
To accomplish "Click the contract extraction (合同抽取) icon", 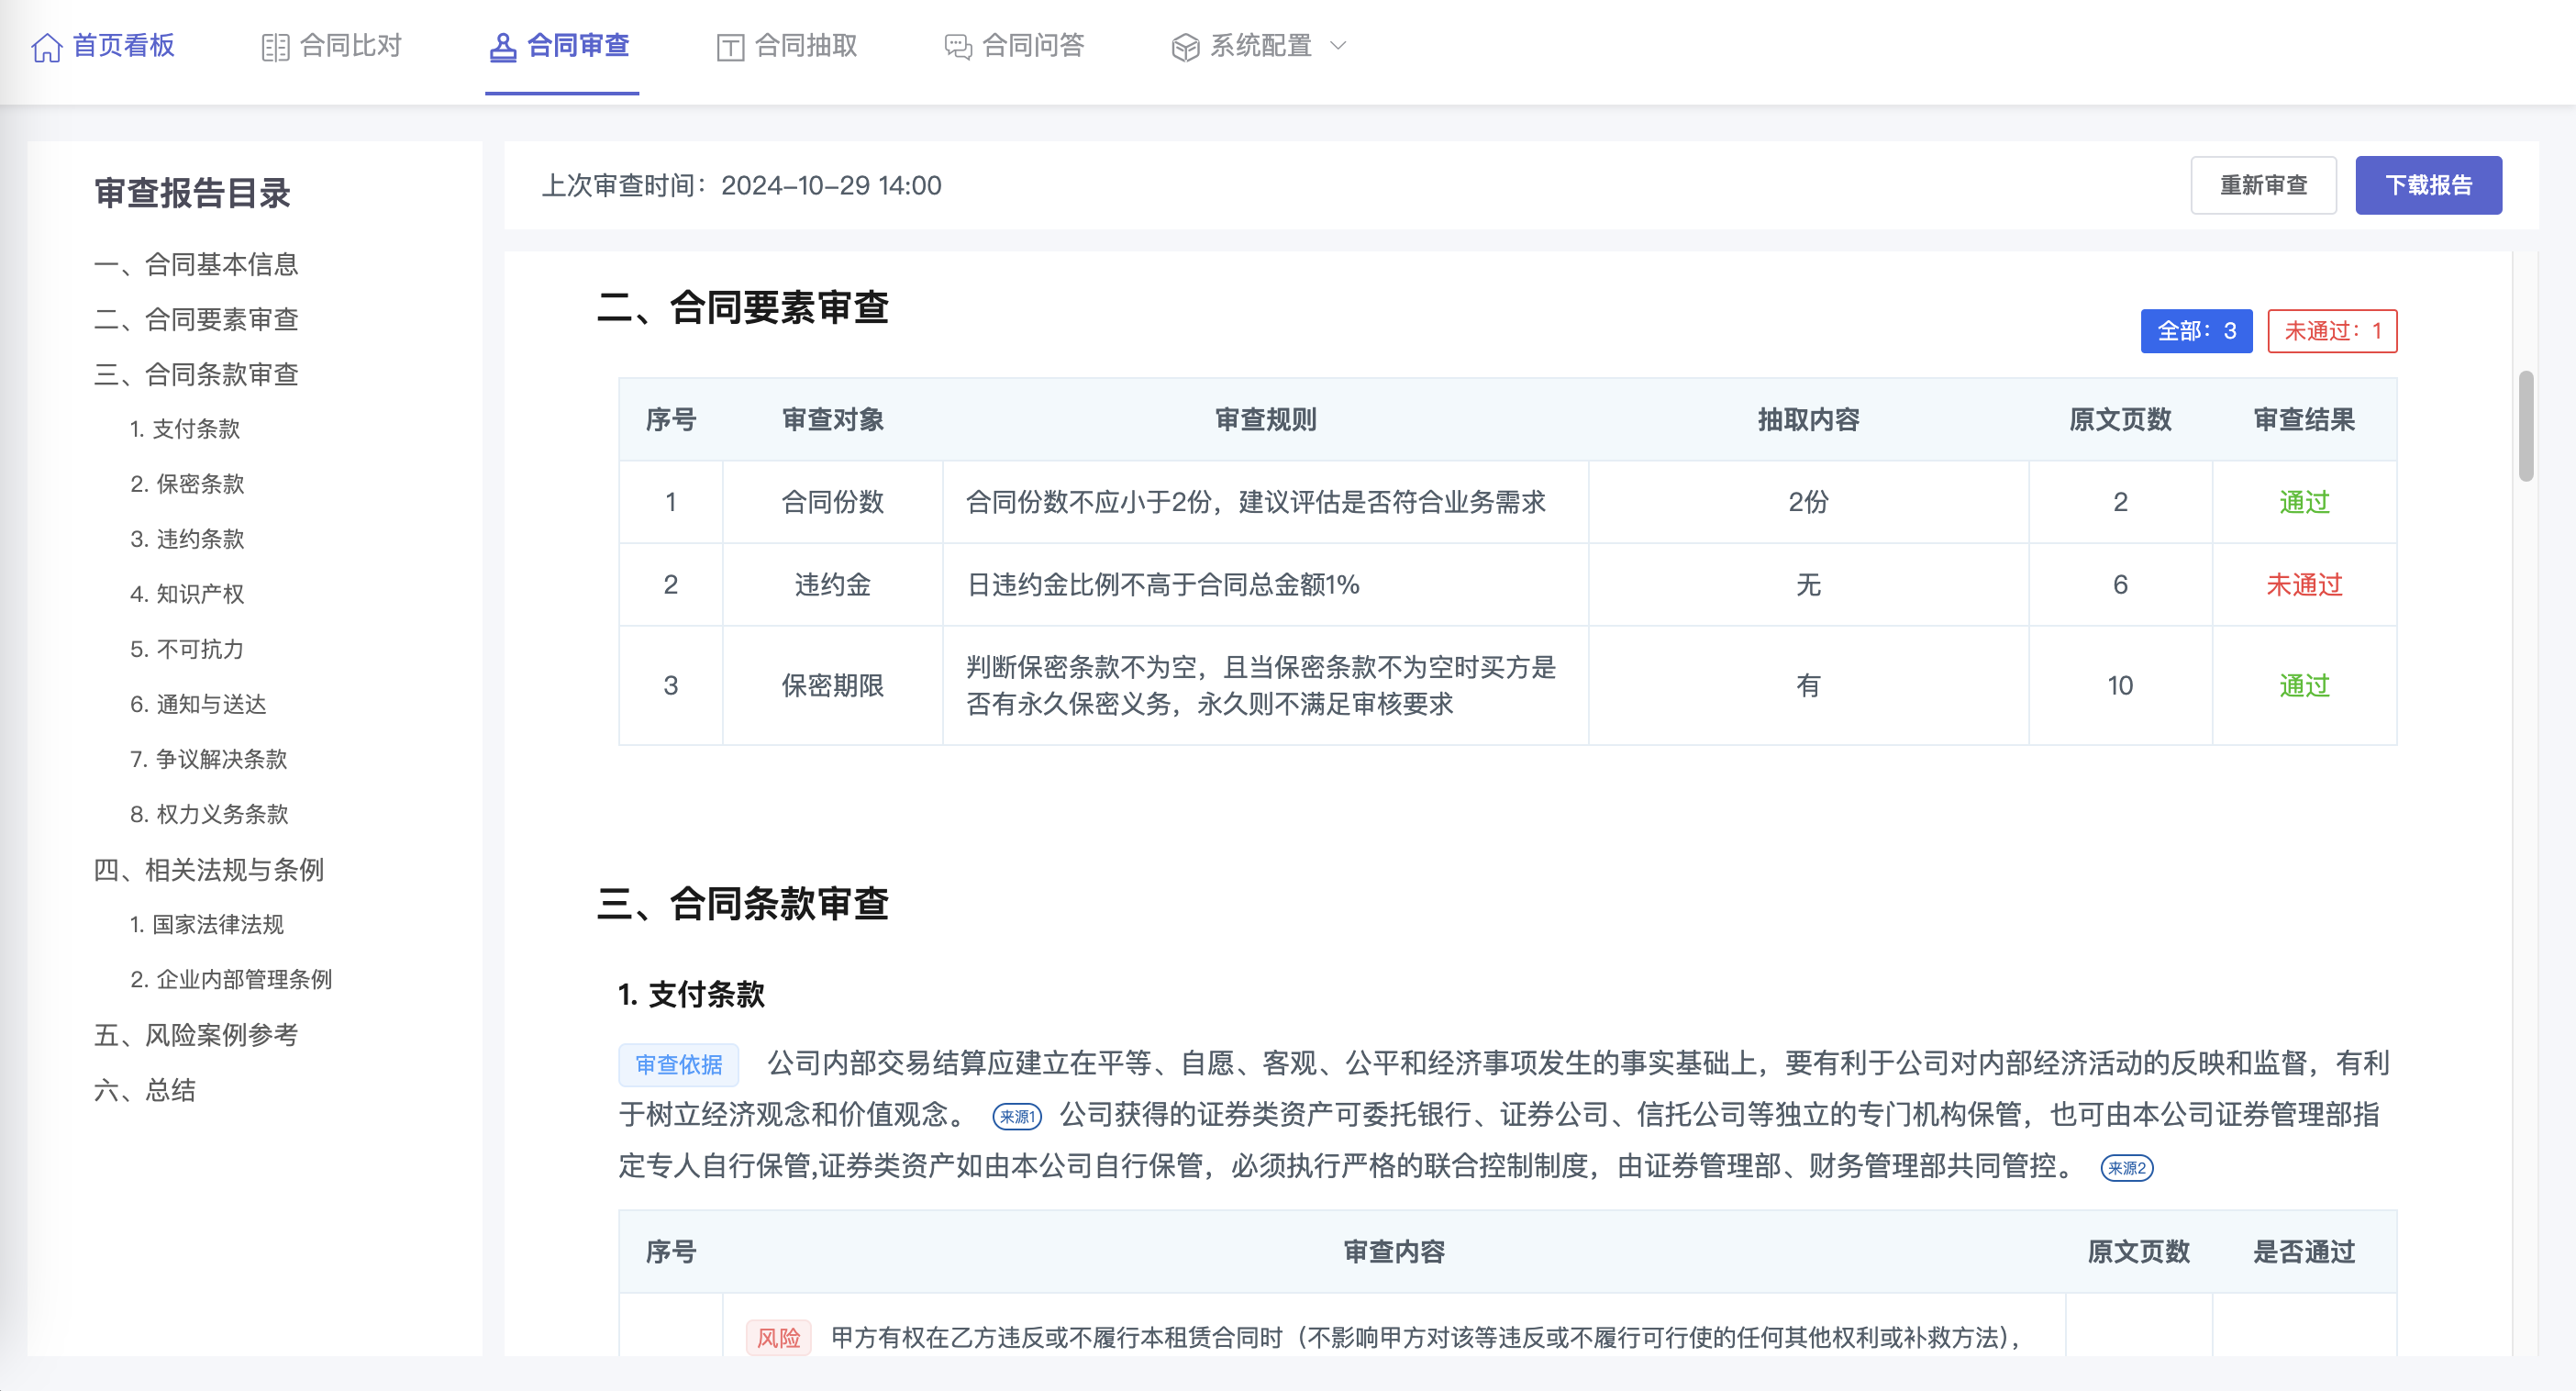I will (x=731, y=47).
